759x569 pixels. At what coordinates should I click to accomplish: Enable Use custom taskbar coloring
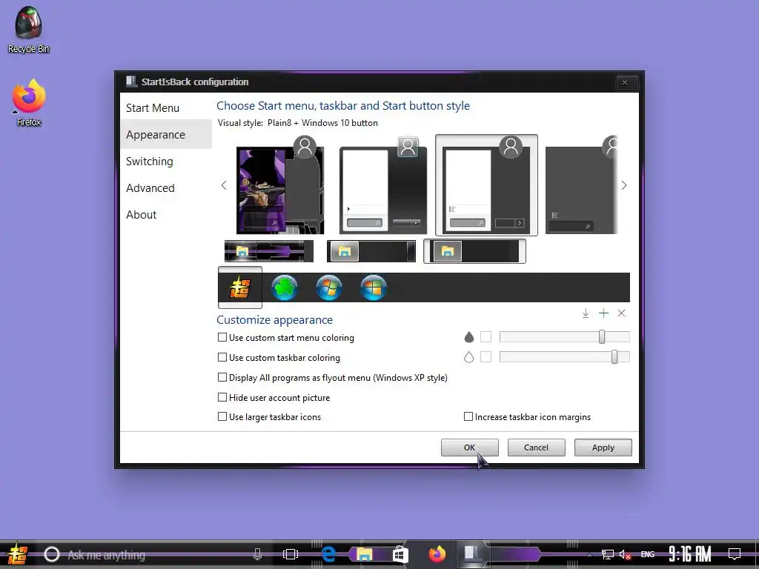point(222,358)
